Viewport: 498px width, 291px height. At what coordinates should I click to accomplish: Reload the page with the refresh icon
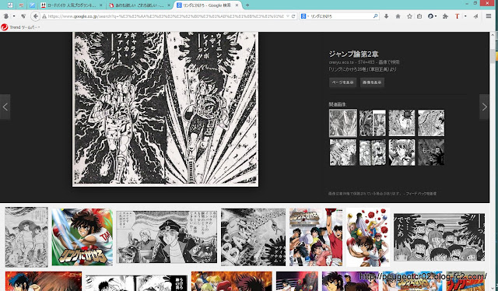click(293, 16)
